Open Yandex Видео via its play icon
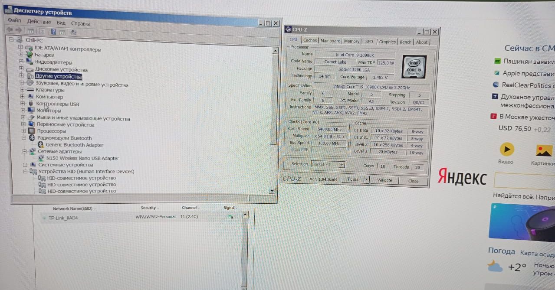This screenshot has height=290, width=555. pos(506,150)
